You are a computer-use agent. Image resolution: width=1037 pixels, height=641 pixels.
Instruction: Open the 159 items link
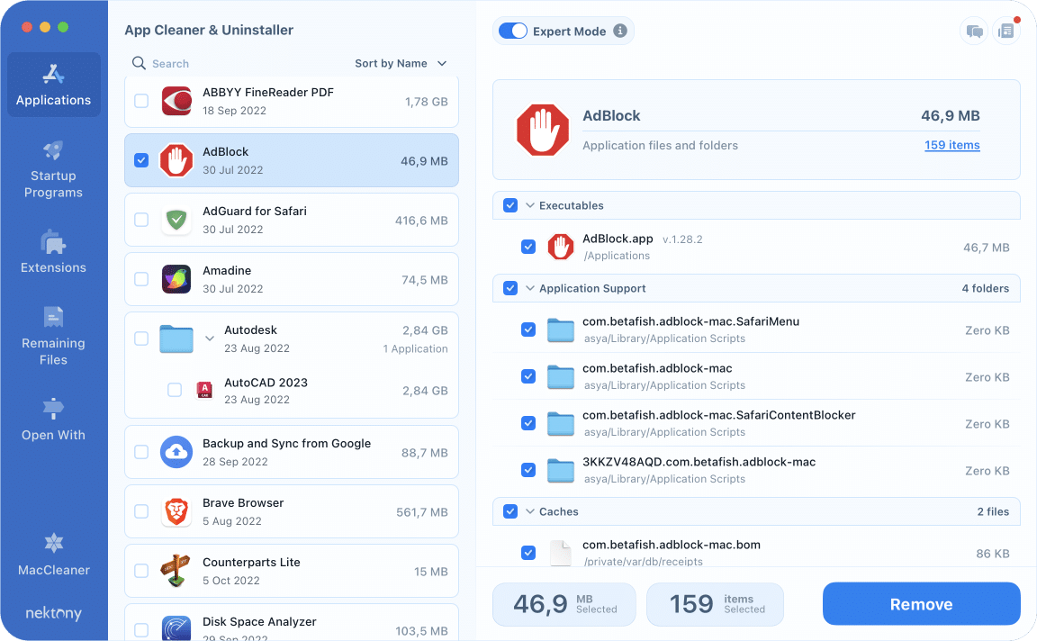click(951, 146)
